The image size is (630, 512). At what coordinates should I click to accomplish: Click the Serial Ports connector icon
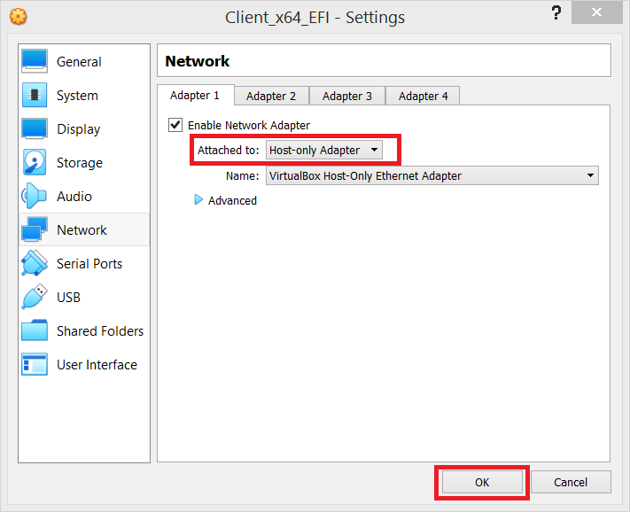coord(35,264)
